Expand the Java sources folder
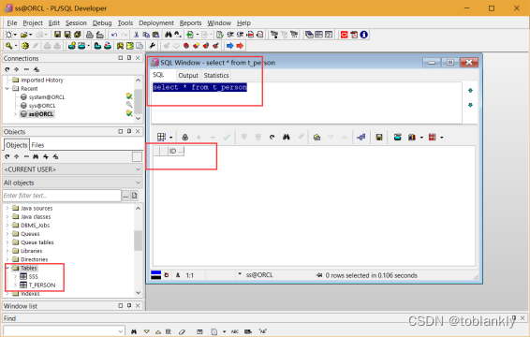 (7, 208)
